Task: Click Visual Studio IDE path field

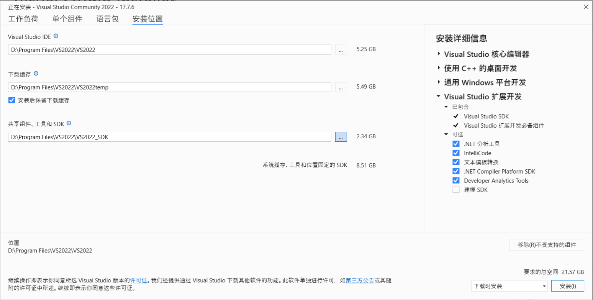Action: tap(170, 50)
